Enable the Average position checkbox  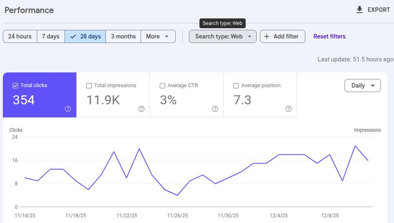tap(236, 86)
